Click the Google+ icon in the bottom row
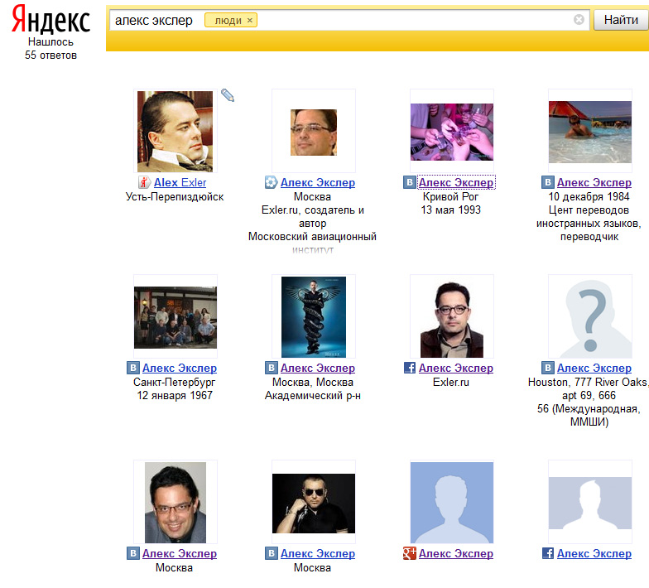The width and height of the screenshot is (649, 588). coord(409,554)
